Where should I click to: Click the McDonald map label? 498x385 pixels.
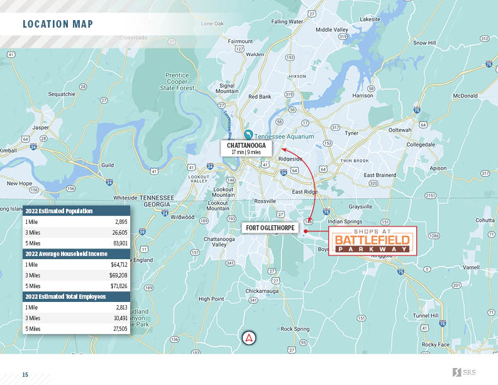pos(465,96)
